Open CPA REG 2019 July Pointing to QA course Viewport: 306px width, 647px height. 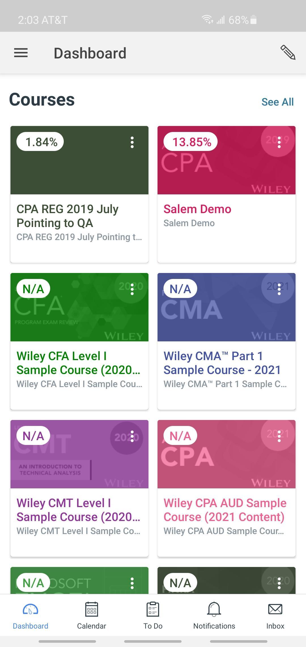coord(67,216)
